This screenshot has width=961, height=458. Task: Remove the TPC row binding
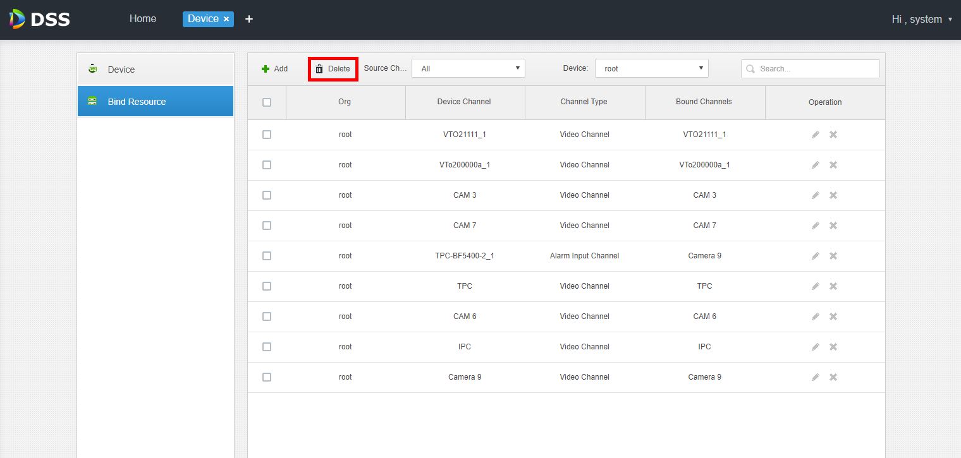[833, 286]
